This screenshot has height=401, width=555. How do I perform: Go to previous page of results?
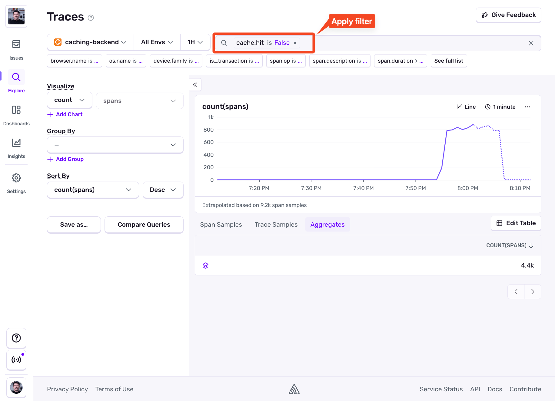pos(516,292)
